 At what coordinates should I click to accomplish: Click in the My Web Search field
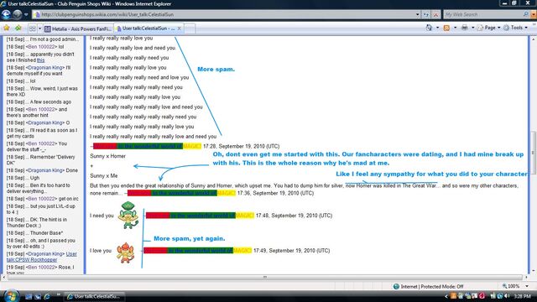coord(483,14)
